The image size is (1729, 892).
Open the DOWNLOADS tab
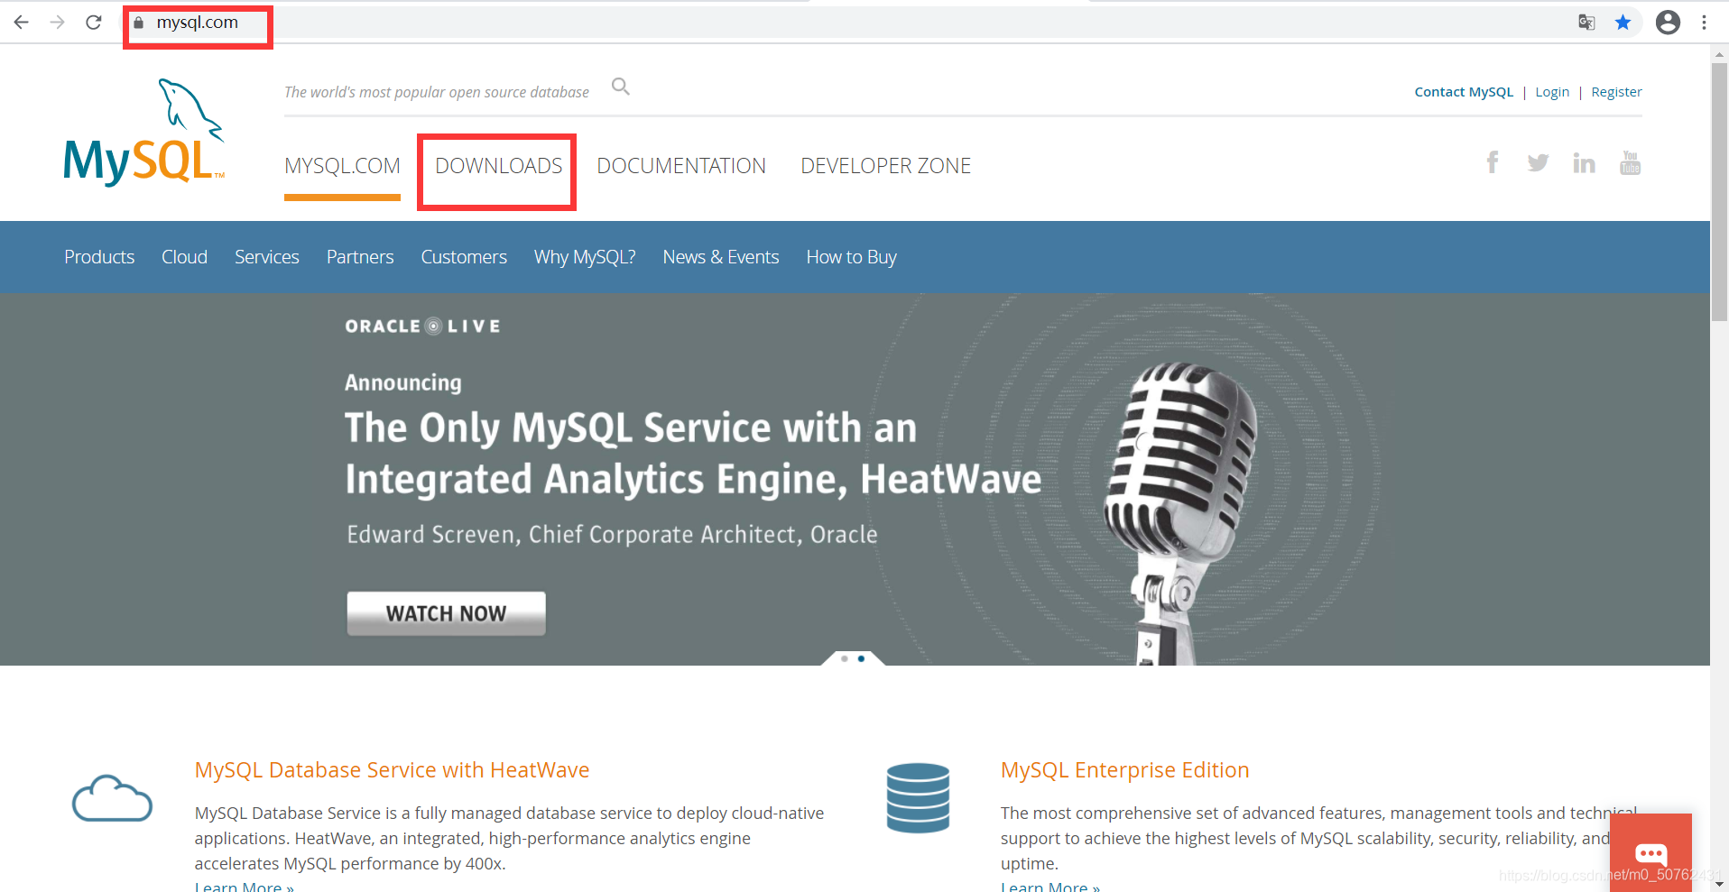(x=498, y=166)
